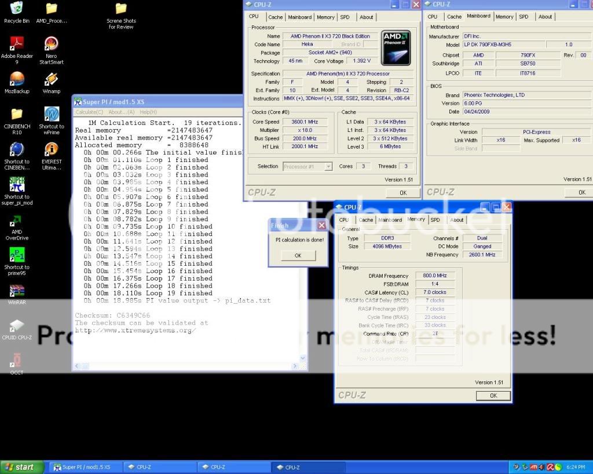Open Calculate(C) menu in Super PI
The height and width of the screenshot is (474, 593).
pyautogui.click(x=89, y=112)
